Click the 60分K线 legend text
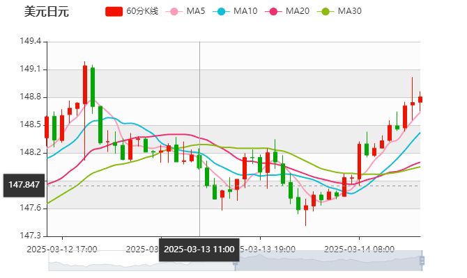The image size is (467, 278). click(142, 11)
